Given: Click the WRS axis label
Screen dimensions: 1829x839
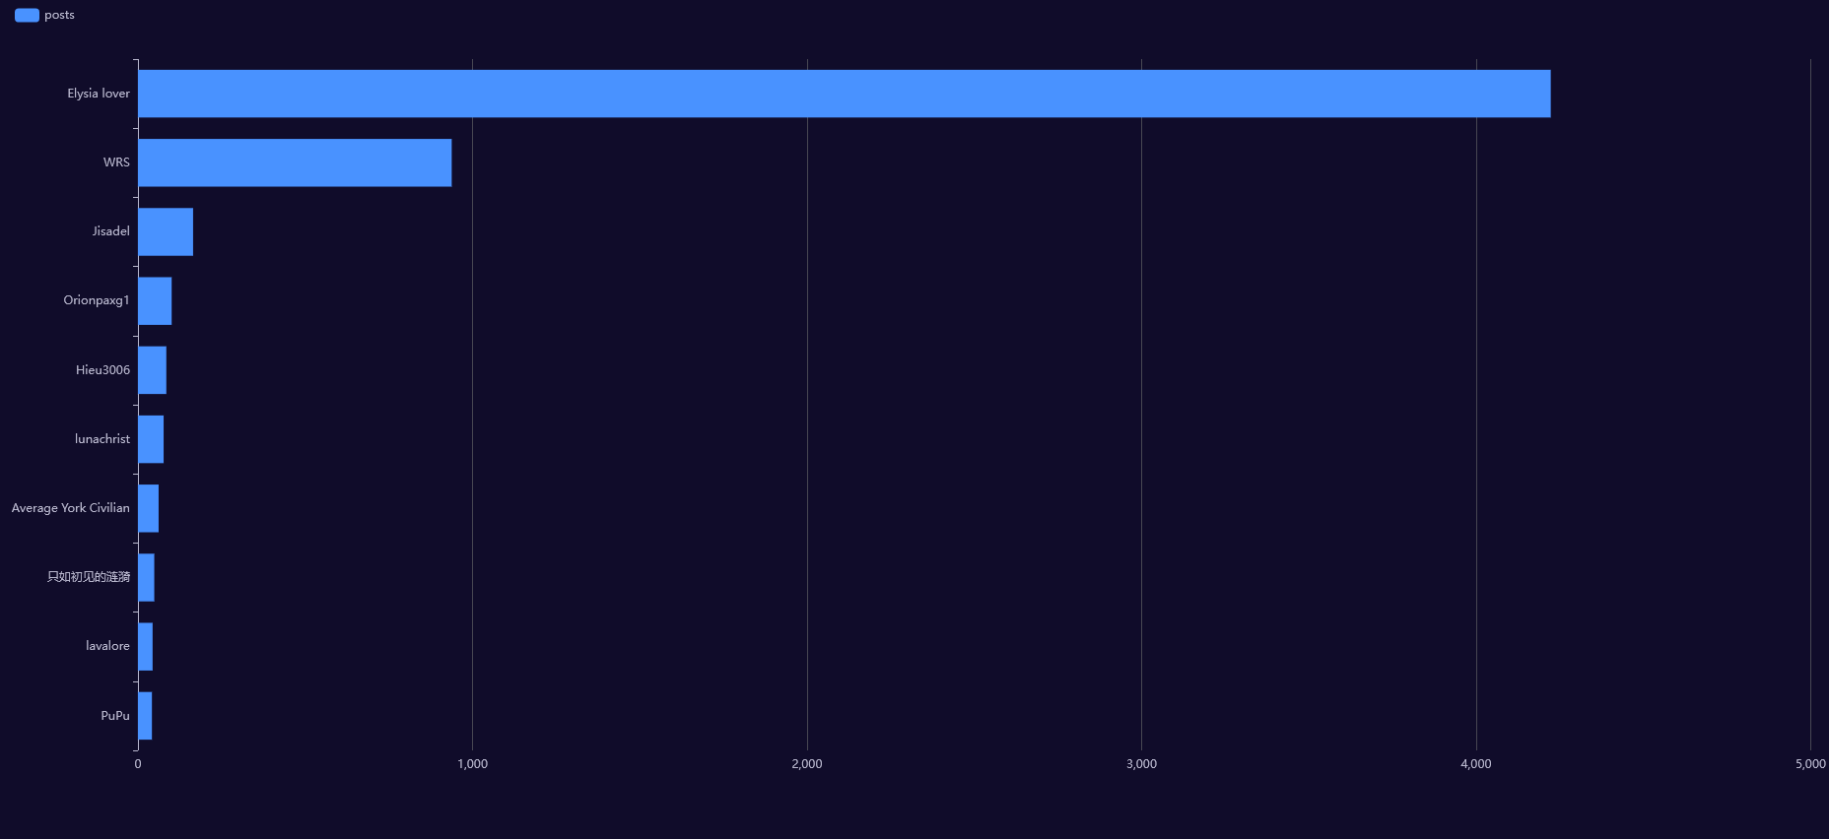Looking at the screenshot, I should click(116, 162).
